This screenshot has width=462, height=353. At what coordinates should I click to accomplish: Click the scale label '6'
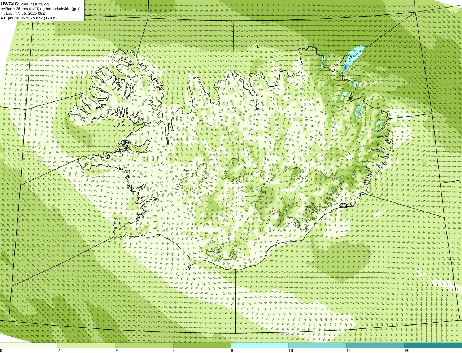[x=174, y=350]
